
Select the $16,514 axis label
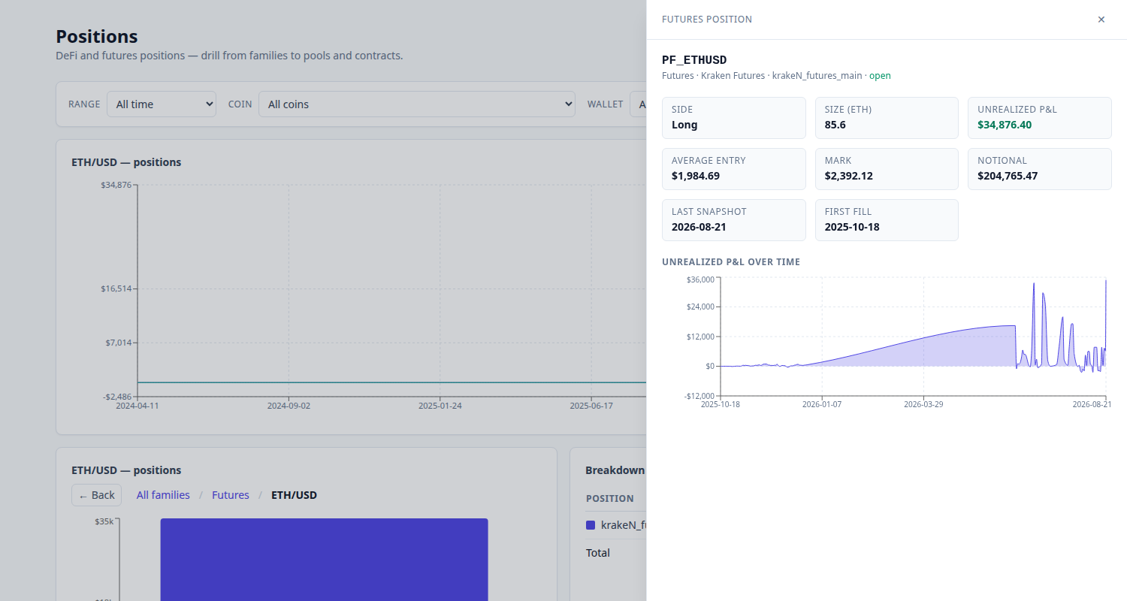(116, 288)
